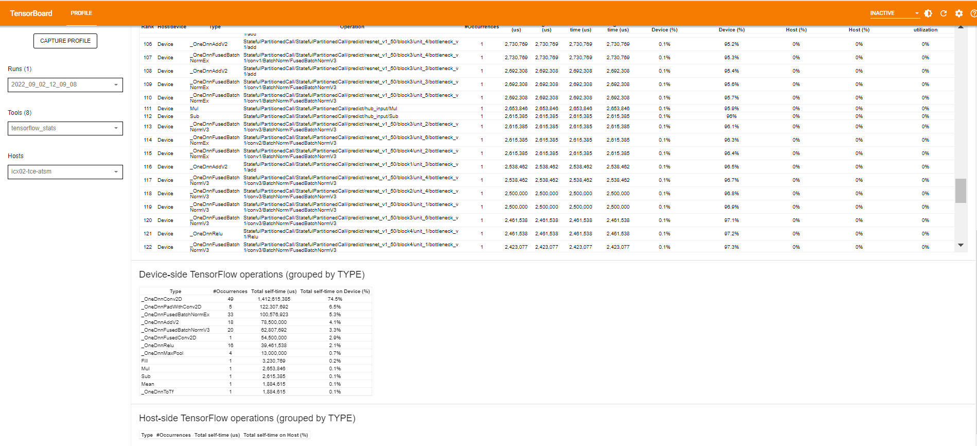Click scroll up arrow of stats table
Screen dimensions: 977x446
pos(961,27)
